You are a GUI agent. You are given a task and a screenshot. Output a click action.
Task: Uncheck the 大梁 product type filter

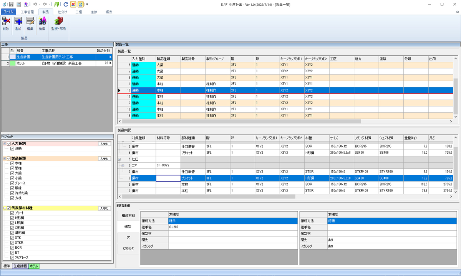point(12,173)
